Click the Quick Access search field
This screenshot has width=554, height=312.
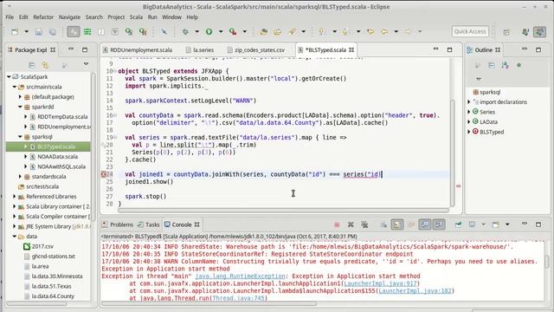point(470,31)
